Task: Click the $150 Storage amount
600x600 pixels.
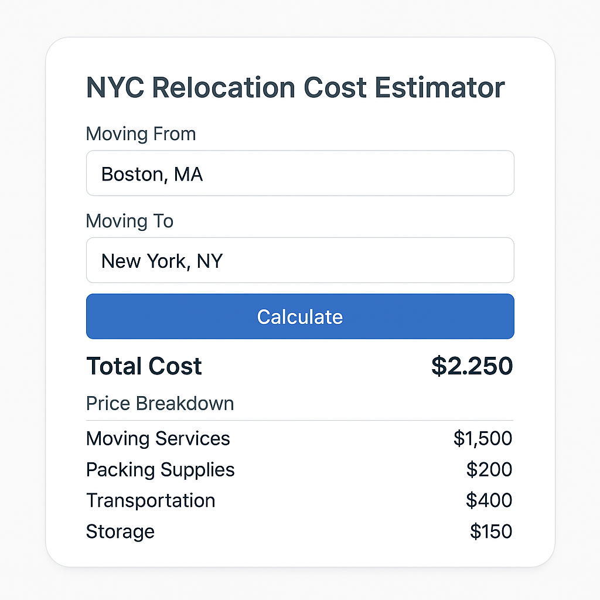Action: [x=491, y=531]
